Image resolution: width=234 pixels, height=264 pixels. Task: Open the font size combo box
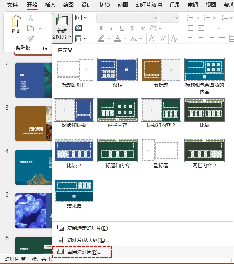pos(169,18)
